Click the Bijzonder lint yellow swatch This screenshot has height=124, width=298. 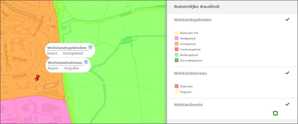tap(176, 33)
